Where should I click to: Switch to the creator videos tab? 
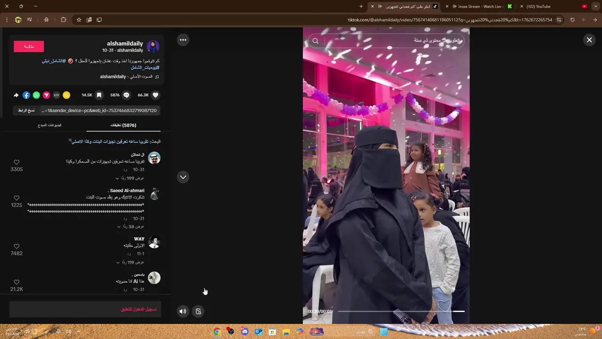point(49,125)
